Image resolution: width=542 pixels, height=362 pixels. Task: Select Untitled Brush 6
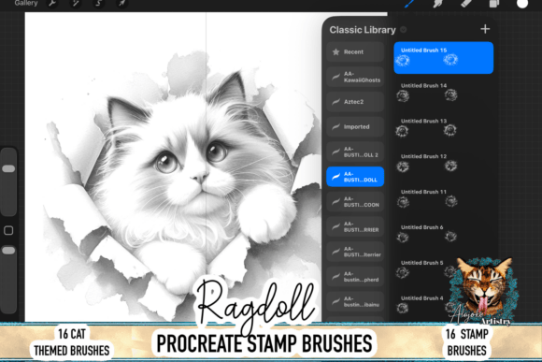[x=444, y=234]
